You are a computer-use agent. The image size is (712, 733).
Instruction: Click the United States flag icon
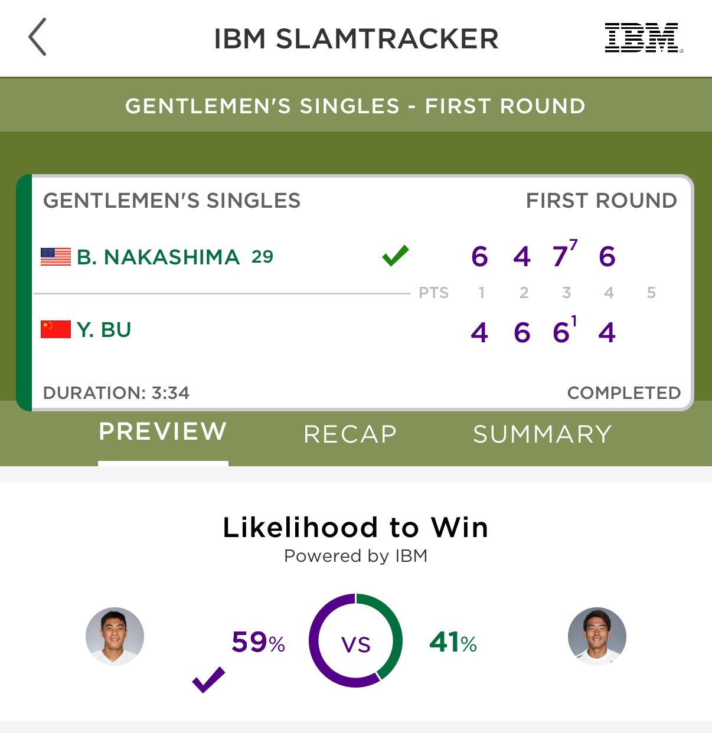click(55, 257)
